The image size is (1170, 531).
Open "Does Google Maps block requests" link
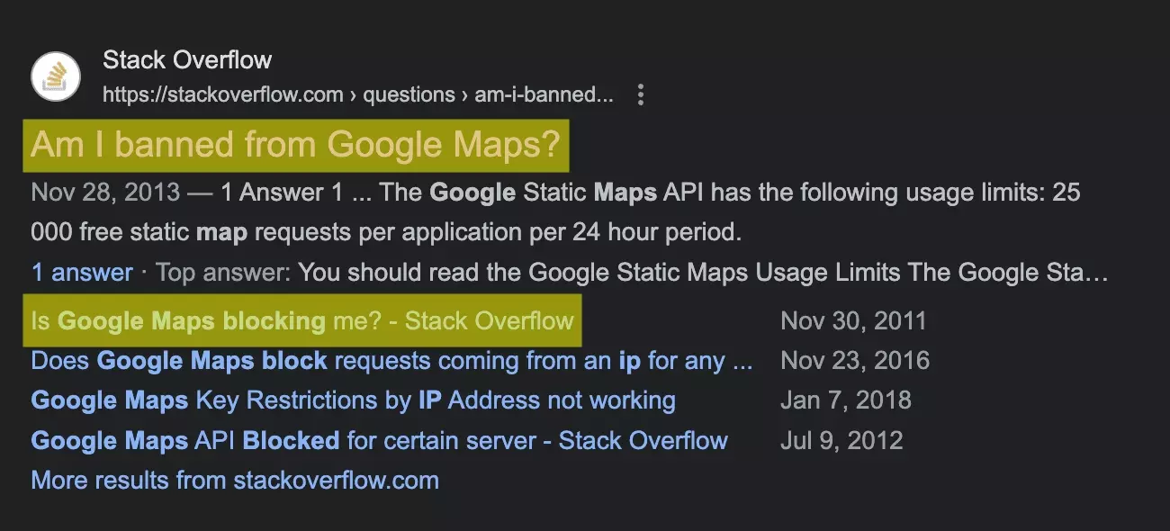click(391, 361)
